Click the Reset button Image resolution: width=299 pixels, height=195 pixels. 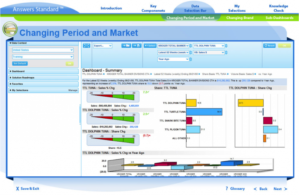[x=270, y=46]
